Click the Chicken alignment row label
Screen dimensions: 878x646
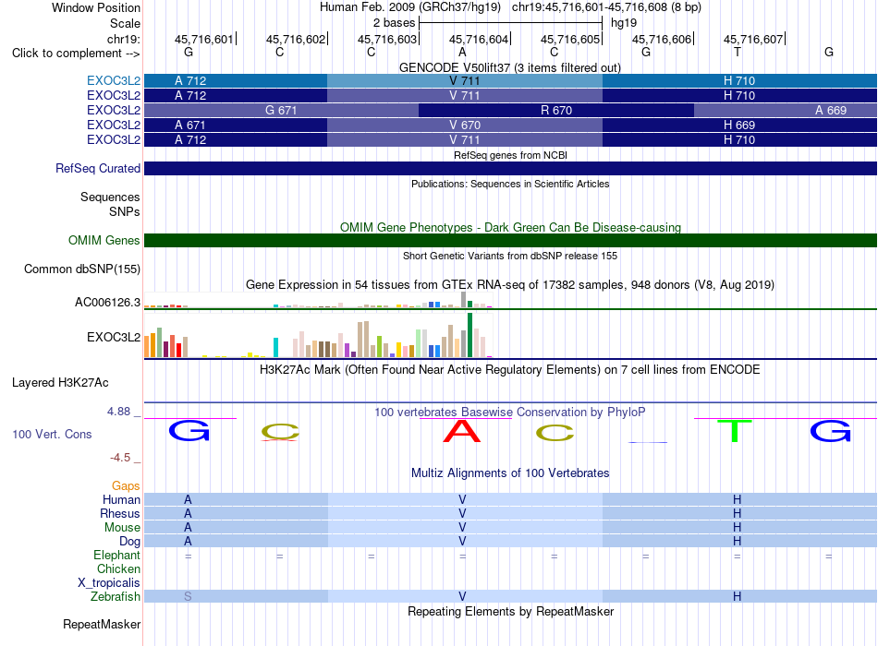pyautogui.click(x=118, y=568)
